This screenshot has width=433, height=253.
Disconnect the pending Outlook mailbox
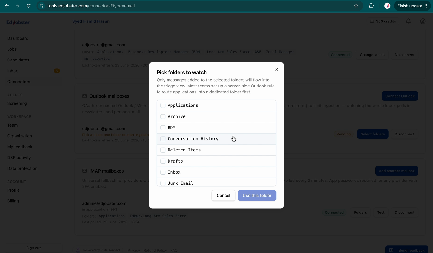[x=404, y=134]
